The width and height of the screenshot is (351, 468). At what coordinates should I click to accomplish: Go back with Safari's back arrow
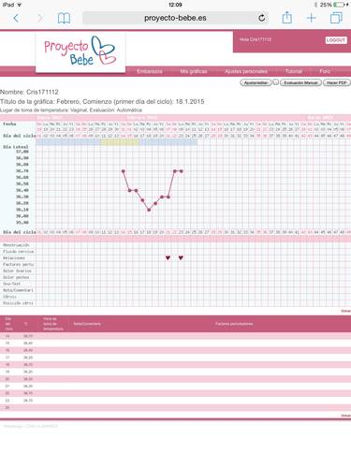[x=16, y=18]
